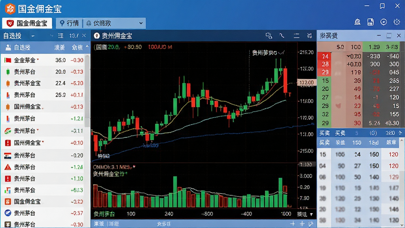Select watchlist row showing +1.10
The width and height of the screenshot is (405, 228).
43,179
